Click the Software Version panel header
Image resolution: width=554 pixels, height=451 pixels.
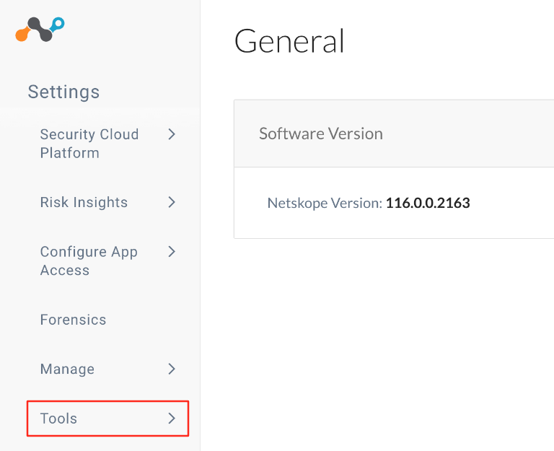[394, 133]
